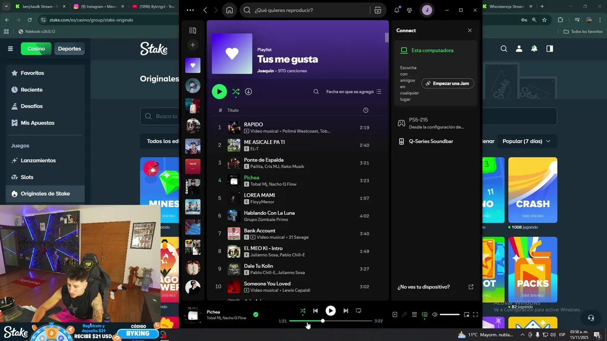
Task: Select track Dale Tu Kolin
Action: pyautogui.click(x=297, y=269)
